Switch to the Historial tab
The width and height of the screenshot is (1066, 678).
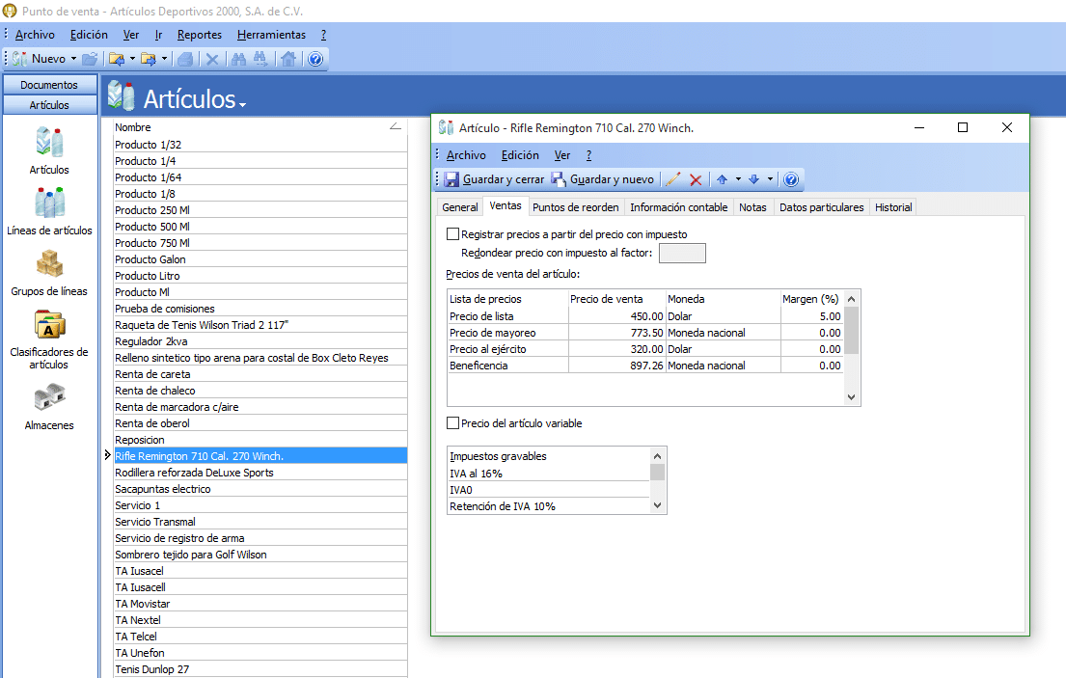(x=893, y=207)
